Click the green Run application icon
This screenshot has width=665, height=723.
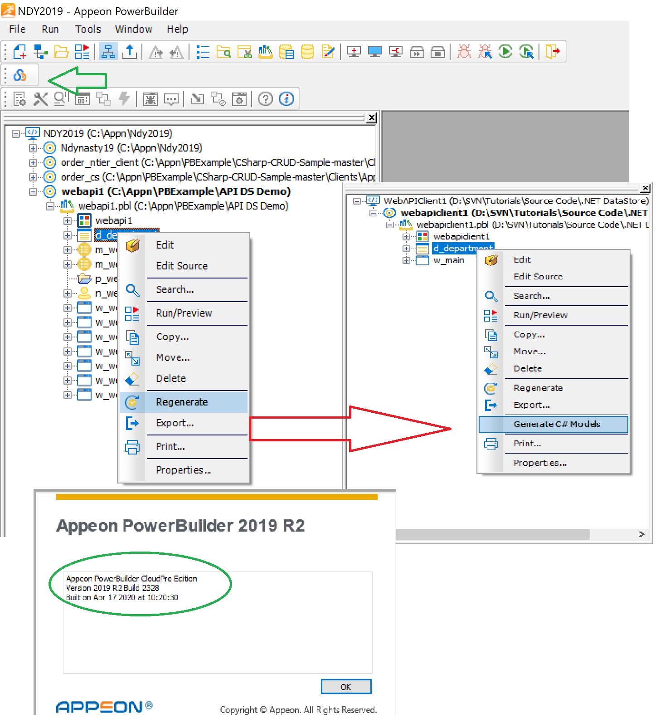(505, 52)
